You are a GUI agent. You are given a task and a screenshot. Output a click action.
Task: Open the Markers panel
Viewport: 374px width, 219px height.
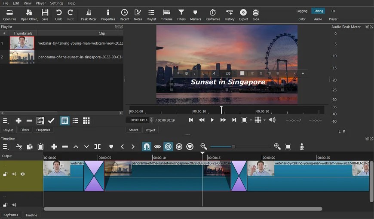click(x=195, y=15)
